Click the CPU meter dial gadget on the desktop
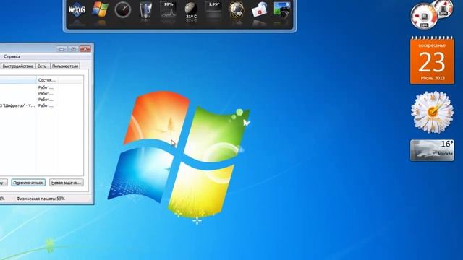 coord(425,16)
